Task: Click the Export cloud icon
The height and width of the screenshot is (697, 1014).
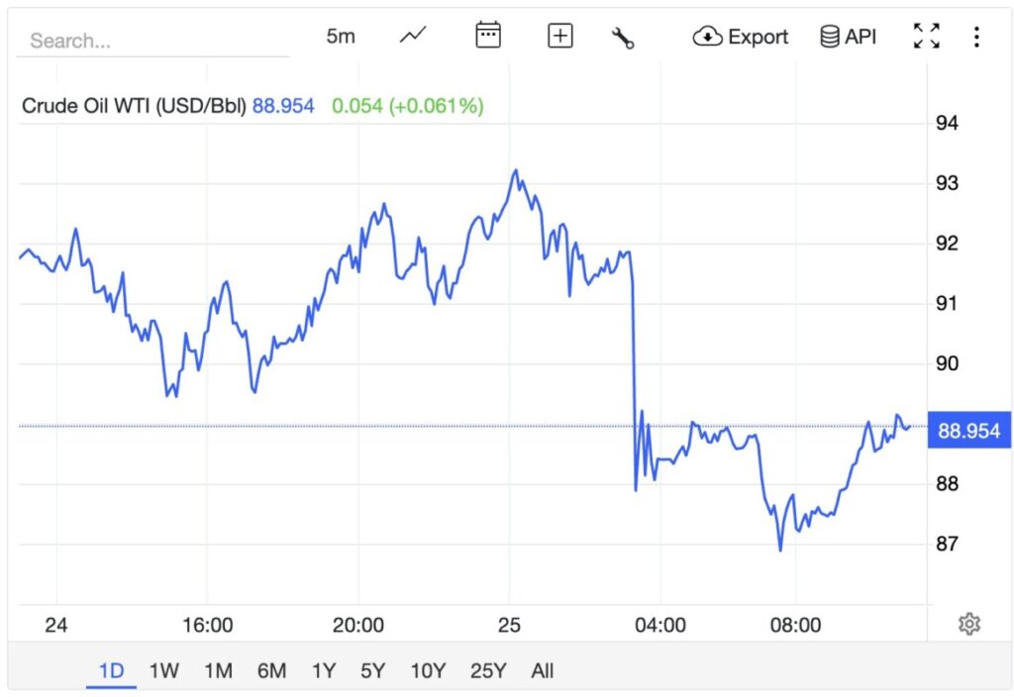Action: point(707,37)
